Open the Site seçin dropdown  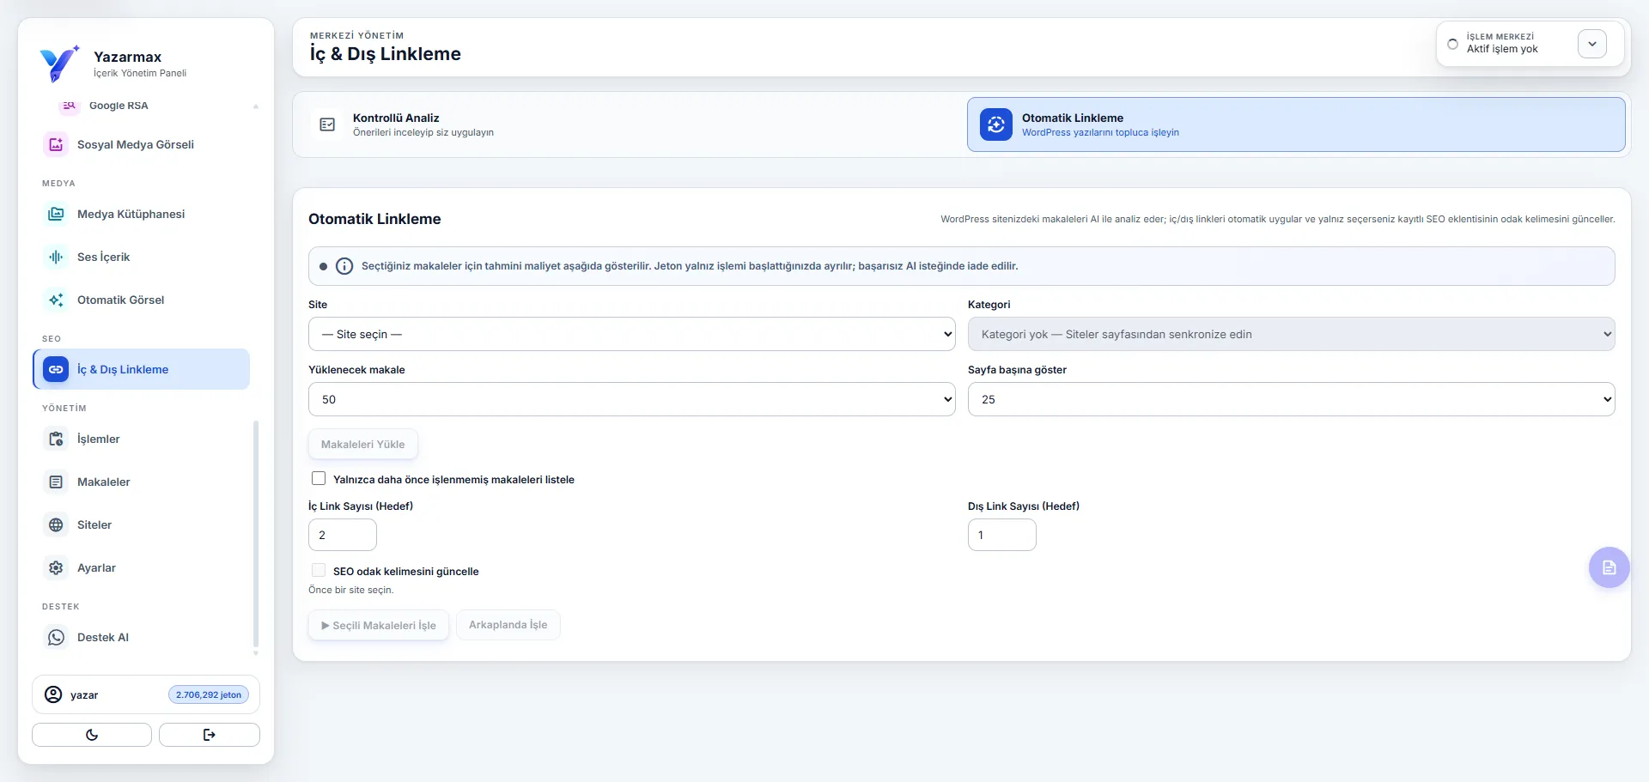click(631, 334)
